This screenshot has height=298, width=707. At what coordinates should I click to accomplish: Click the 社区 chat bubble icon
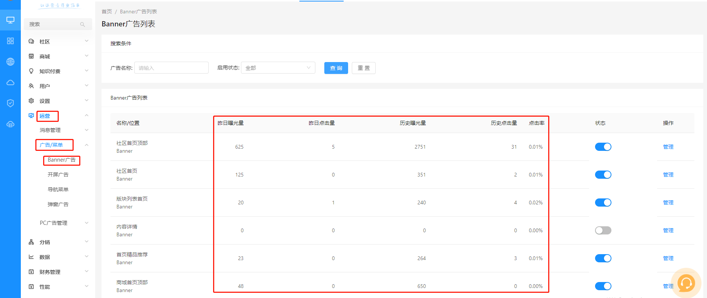[x=31, y=42]
